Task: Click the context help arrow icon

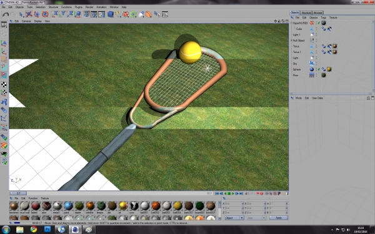Action: click(x=157, y=14)
